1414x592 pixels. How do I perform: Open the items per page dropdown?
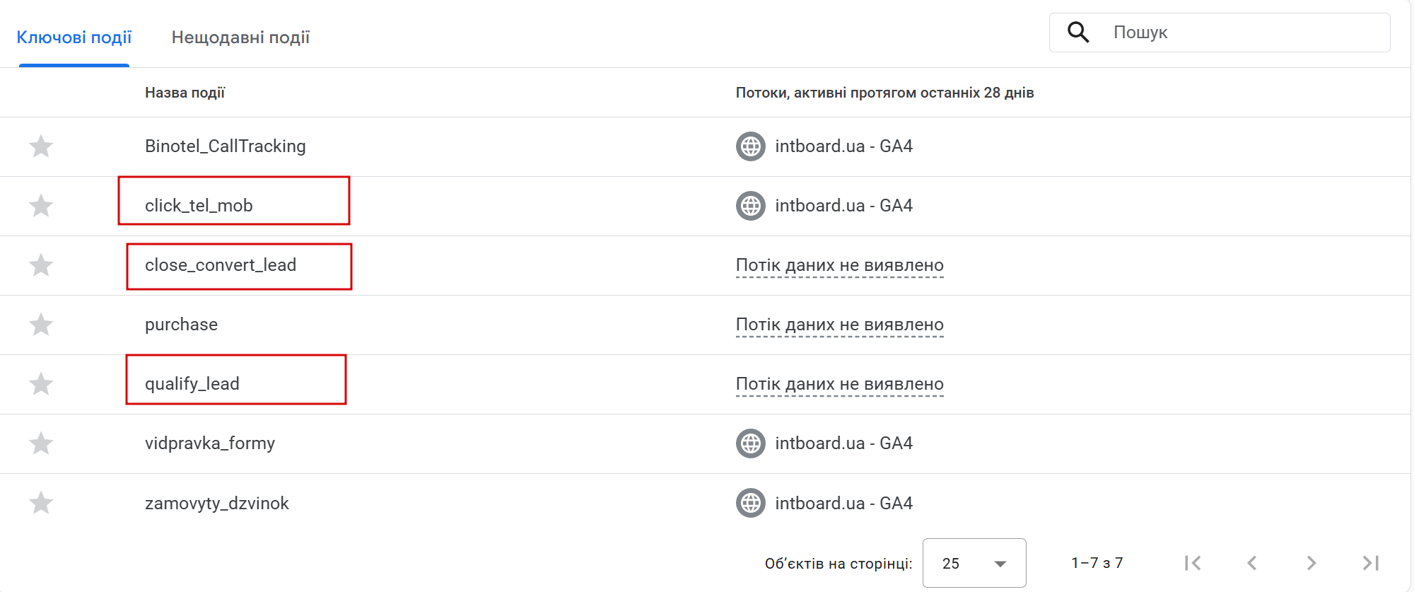pyautogui.click(x=974, y=563)
